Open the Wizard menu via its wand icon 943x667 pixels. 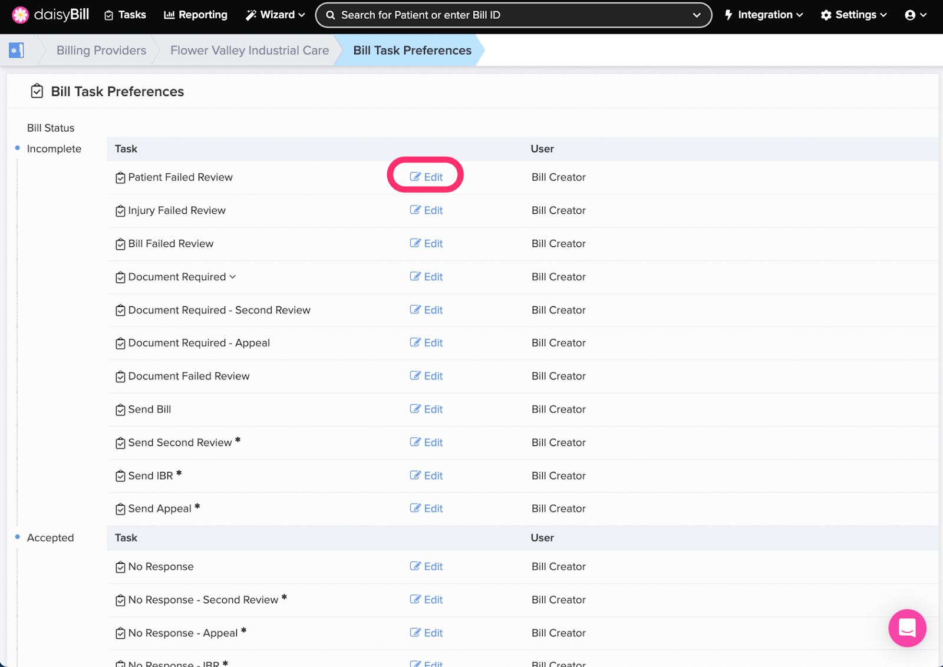coord(251,14)
